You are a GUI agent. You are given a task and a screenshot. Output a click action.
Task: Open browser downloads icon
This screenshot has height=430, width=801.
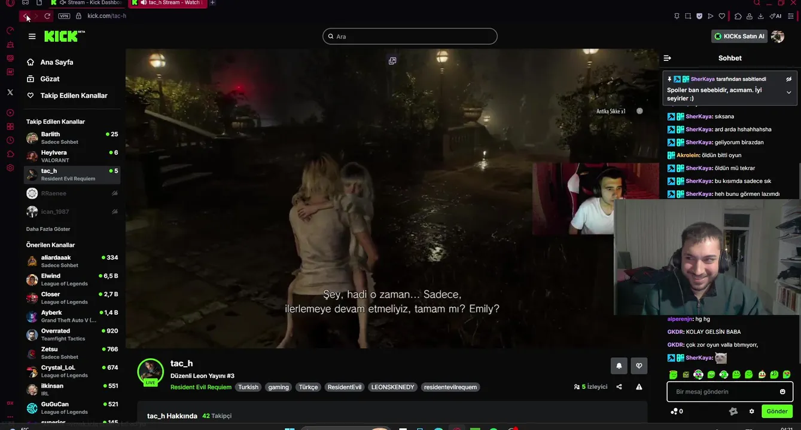(760, 16)
